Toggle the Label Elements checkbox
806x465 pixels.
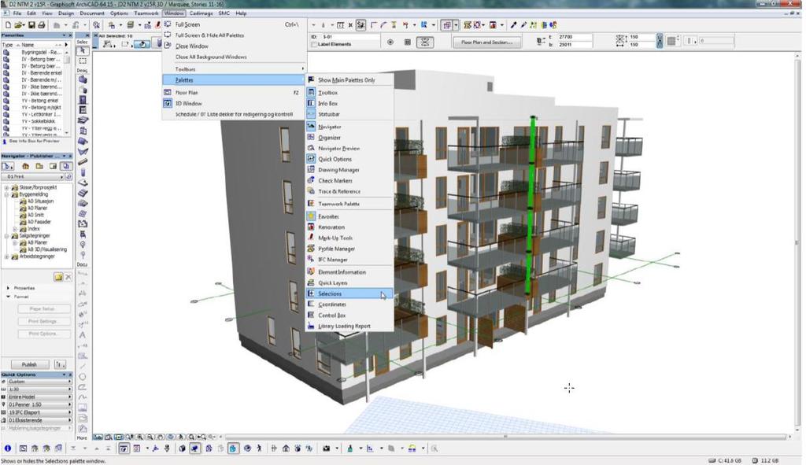click(x=313, y=45)
